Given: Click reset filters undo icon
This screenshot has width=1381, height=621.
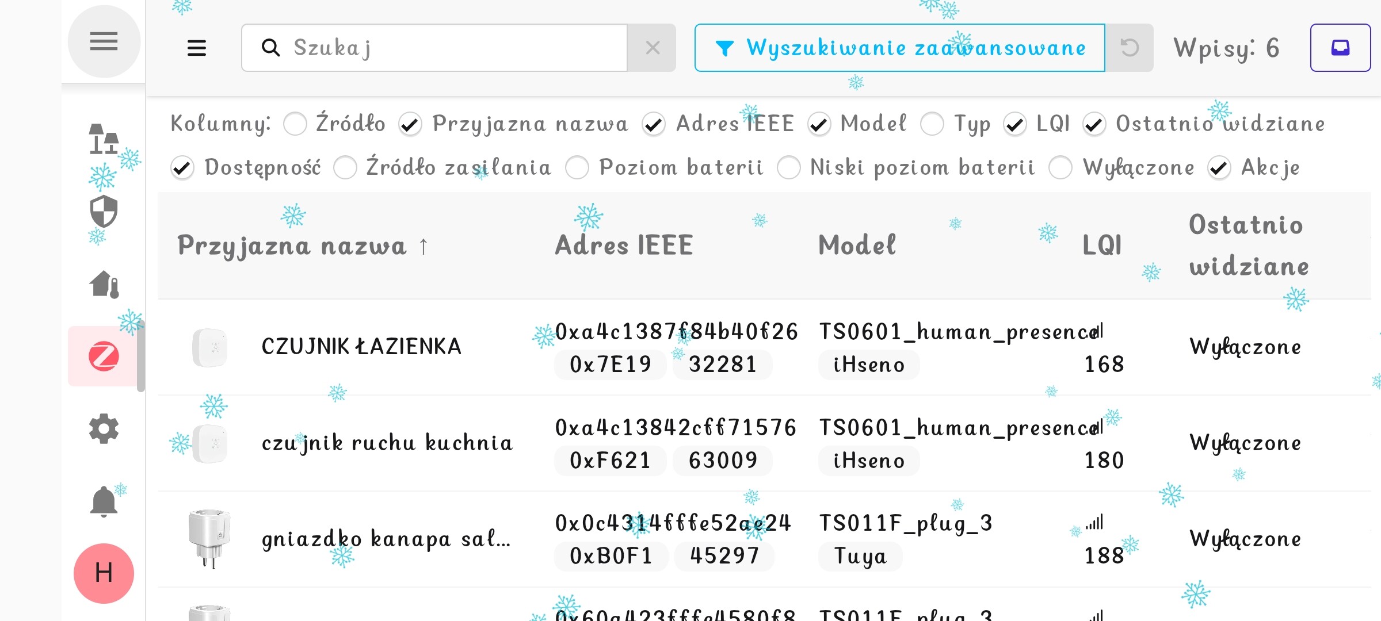Looking at the screenshot, I should point(1129,48).
